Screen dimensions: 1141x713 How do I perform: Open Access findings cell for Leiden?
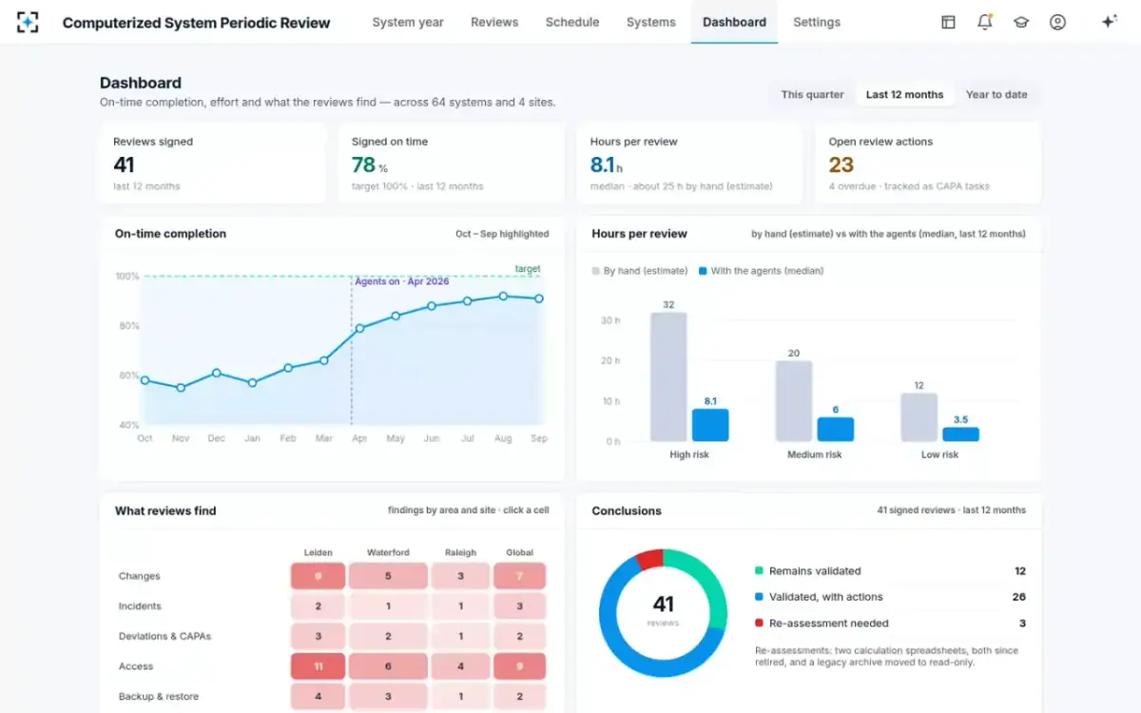(318, 666)
